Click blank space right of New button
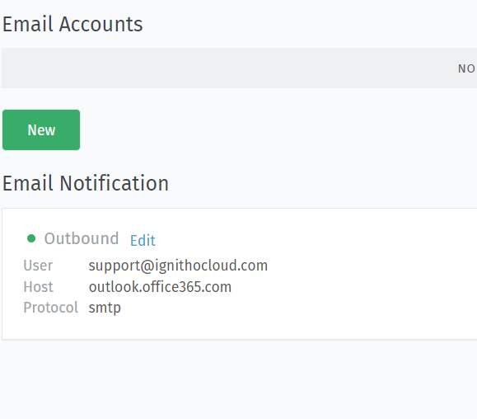Viewport: 477px width, 419px height. click(274, 130)
